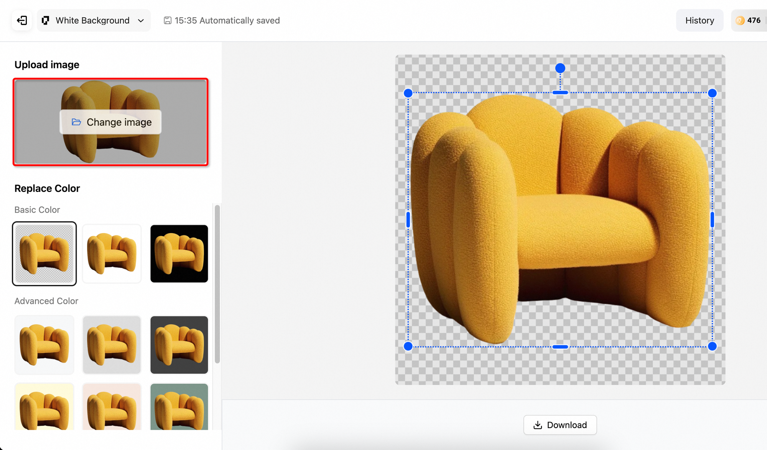Select the light gray background Advanced Color
The height and width of the screenshot is (450, 767).
point(112,344)
